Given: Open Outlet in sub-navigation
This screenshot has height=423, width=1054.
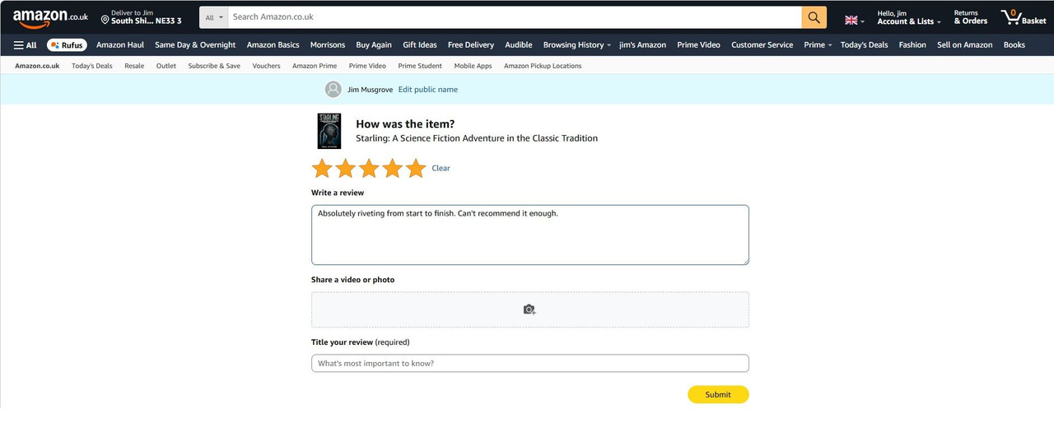Looking at the screenshot, I should pyautogui.click(x=166, y=66).
